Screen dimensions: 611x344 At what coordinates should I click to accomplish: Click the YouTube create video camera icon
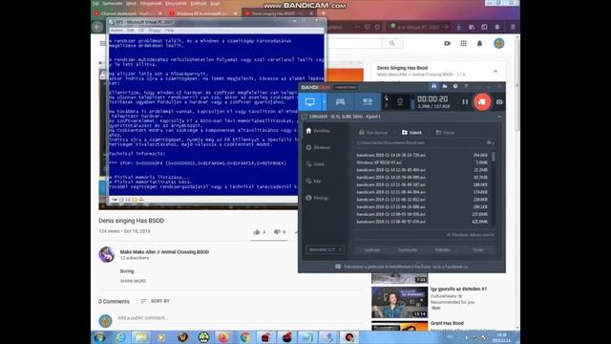click(x=448, y=43)
